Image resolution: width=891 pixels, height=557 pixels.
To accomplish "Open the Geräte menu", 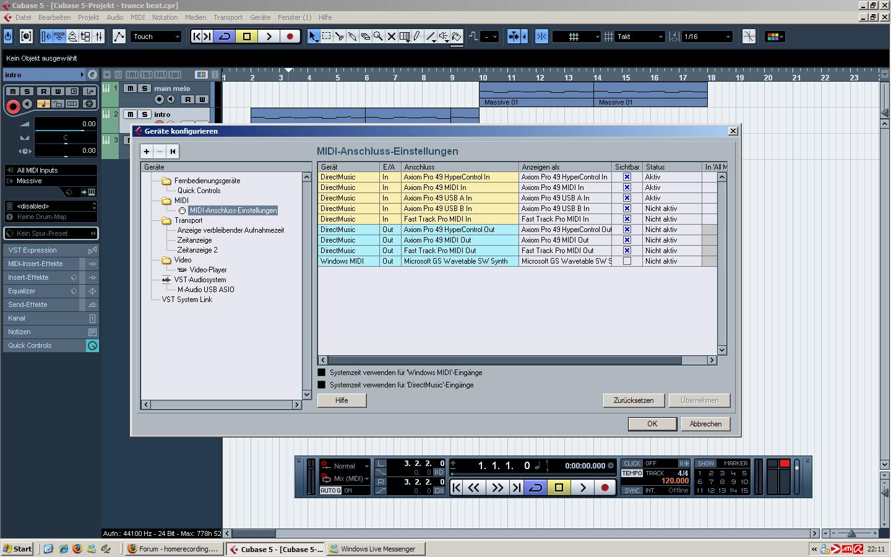I will click(x=260, y=17).
